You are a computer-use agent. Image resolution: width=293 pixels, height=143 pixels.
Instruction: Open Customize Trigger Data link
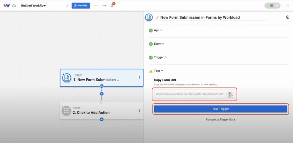(221, 120)
